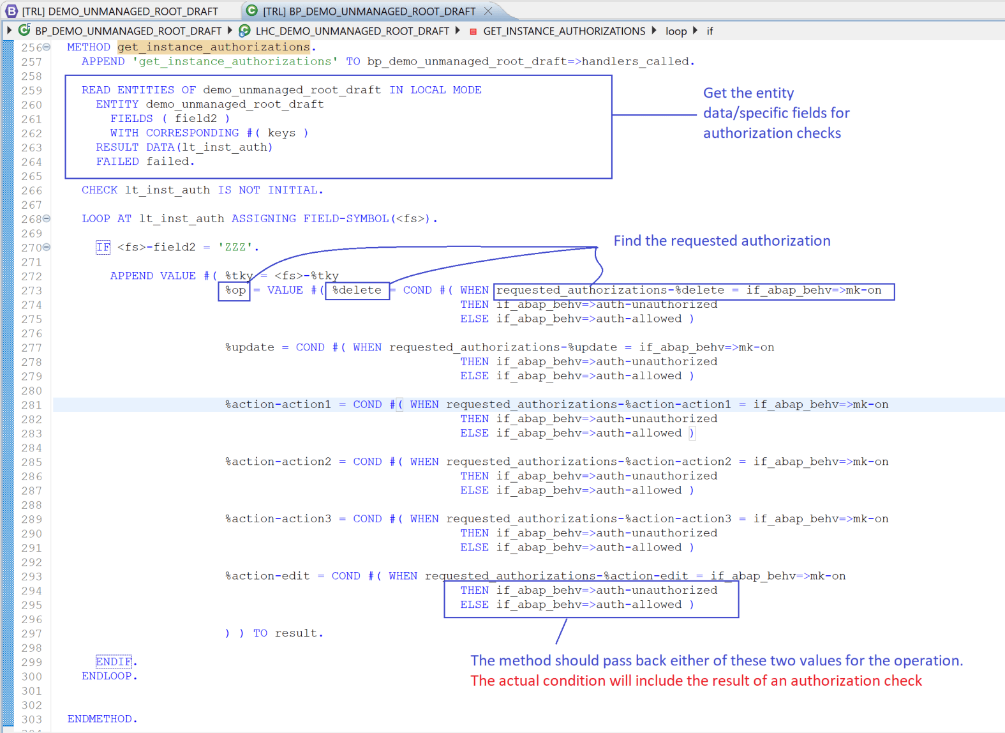Close the BP_DEMO_UNMANAGED_ROOT_DRAFT tab
The image size is (1005, 733).
tap(488, 11)
